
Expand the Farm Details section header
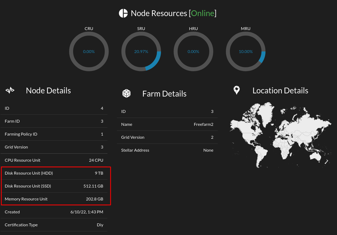[164, 93]
